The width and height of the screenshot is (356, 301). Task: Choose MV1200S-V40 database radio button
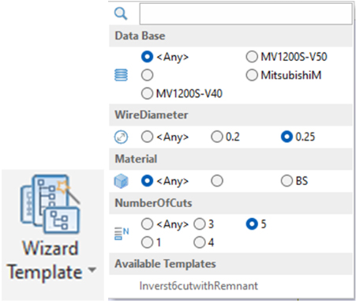182,93
